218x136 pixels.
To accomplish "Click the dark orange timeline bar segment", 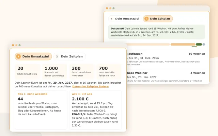I will point(183,45).
